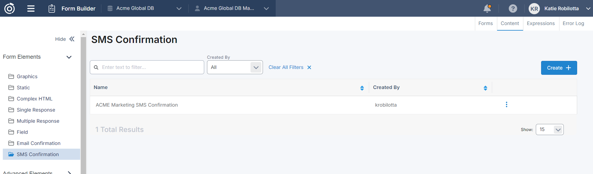The width and height of the screenshot is (593, 174).
Task: Switch to the Forms tab
Action: click(485, 23)
